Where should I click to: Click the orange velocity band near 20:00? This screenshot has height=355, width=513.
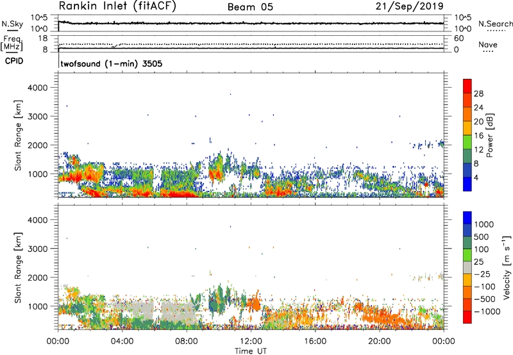click(x=383, y=317)
